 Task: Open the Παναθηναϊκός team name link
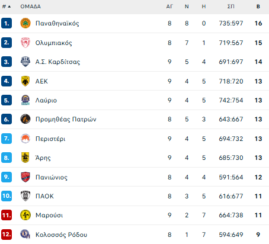coord(57,23)
